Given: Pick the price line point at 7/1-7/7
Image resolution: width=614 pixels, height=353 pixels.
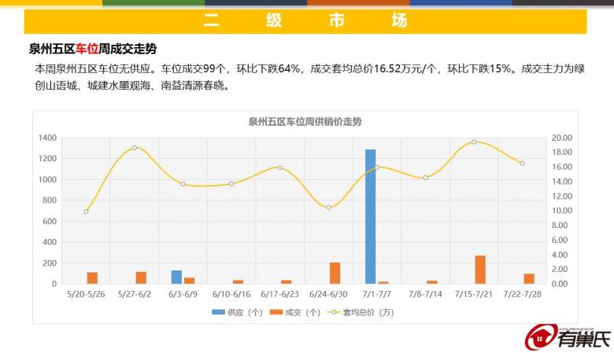Looking at the screenshot, I should coord(377,167).
